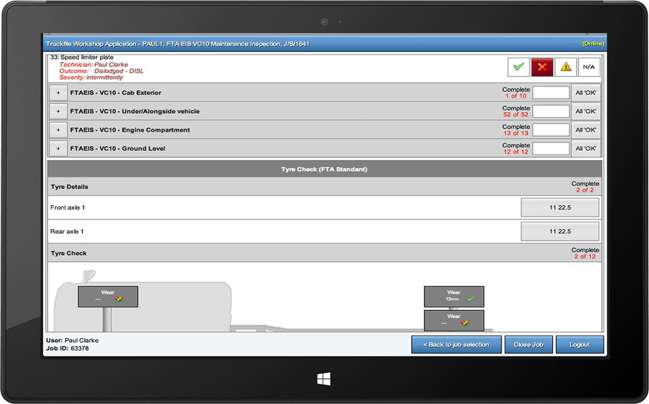The height and width of the screenshot is (404, 649).
Task: Select Rear axle 1 tyre size button
Action: [x=560, y=232]
